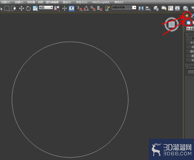Viewport: 194px width, 160px height.
Task: Toggle the 3D Snaps button
Action: pyautogui.click(x=79, y=8)
